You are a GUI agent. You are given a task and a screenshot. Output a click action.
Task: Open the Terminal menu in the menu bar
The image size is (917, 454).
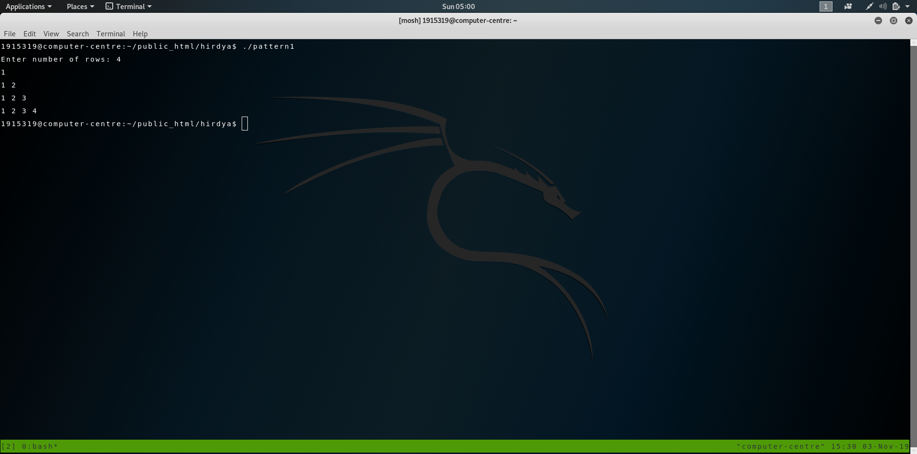point(111,34)
